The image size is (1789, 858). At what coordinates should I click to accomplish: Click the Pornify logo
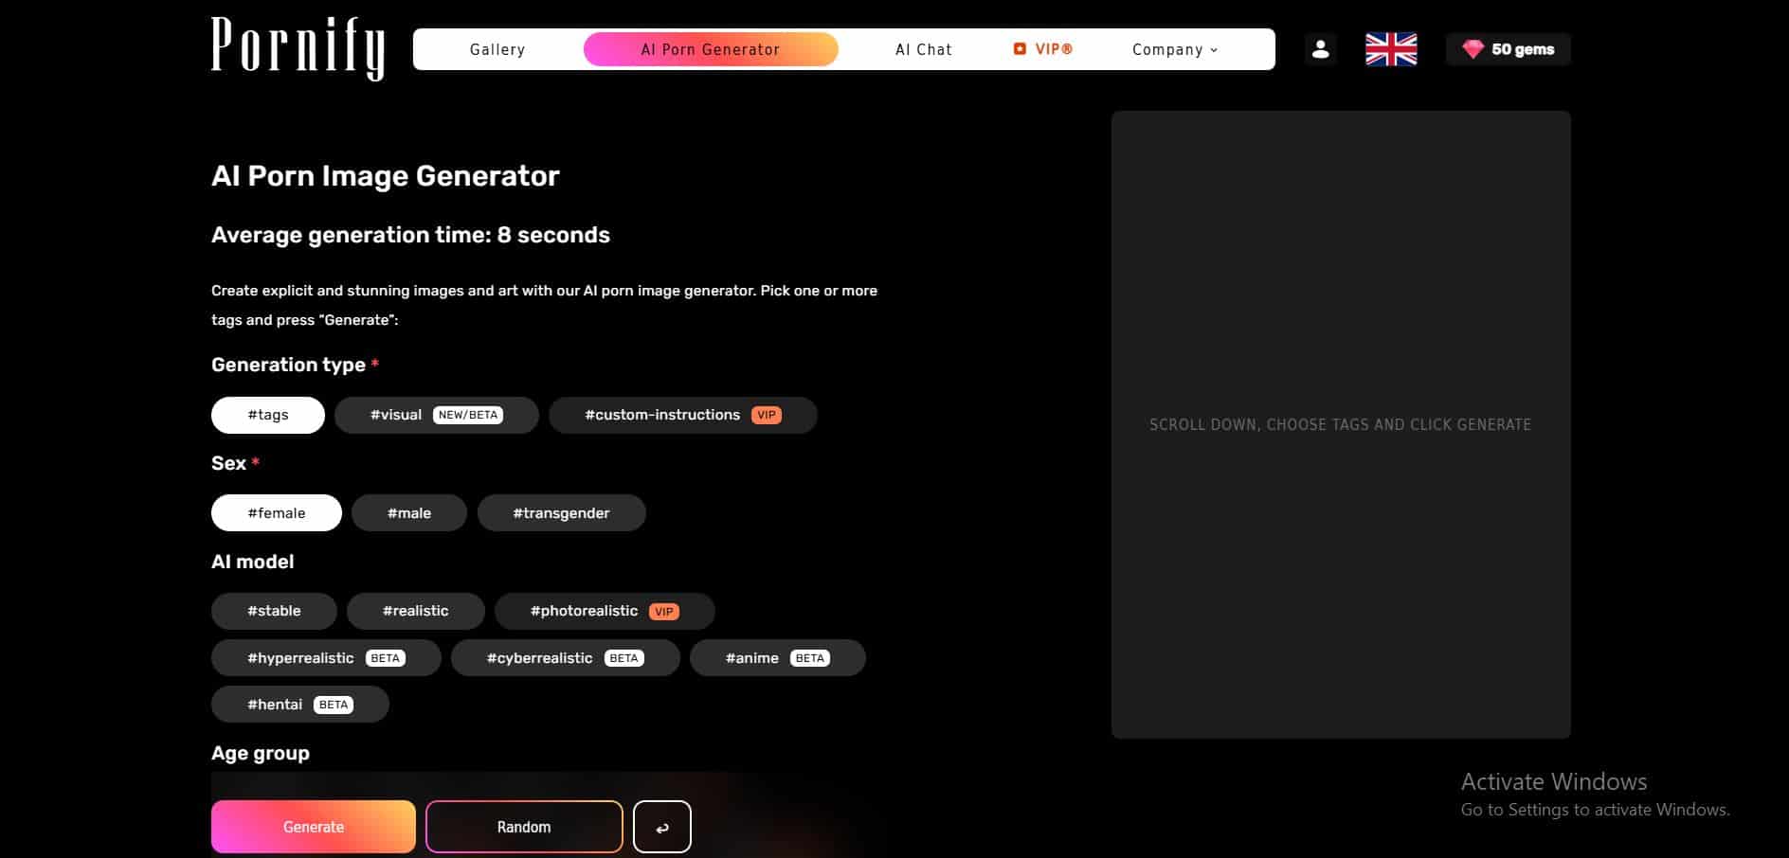[x=298, y=48]
